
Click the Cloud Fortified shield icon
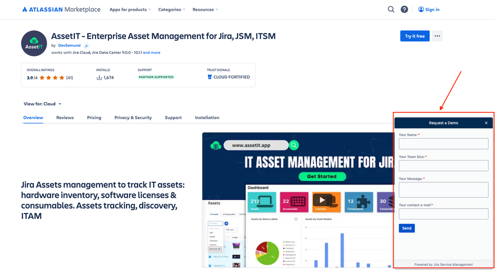(x=210, y=77)
